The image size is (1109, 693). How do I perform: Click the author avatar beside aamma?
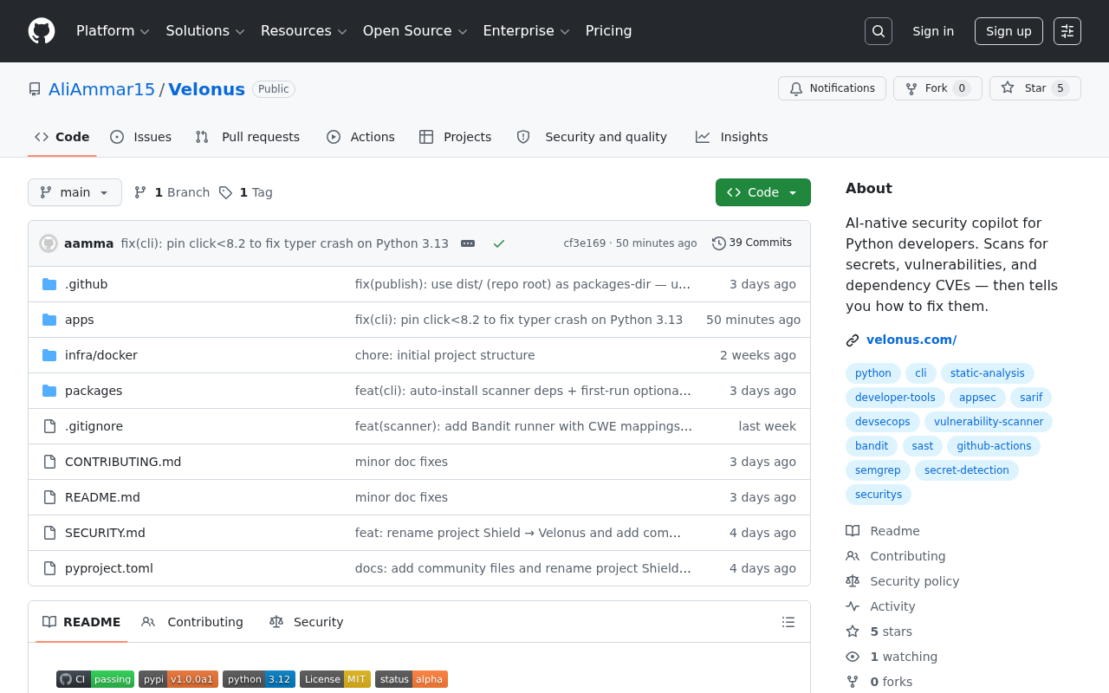coord(49,243)
